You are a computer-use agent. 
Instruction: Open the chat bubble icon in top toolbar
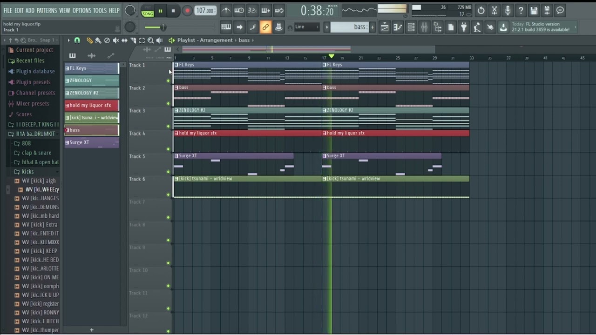click(561, 10)
